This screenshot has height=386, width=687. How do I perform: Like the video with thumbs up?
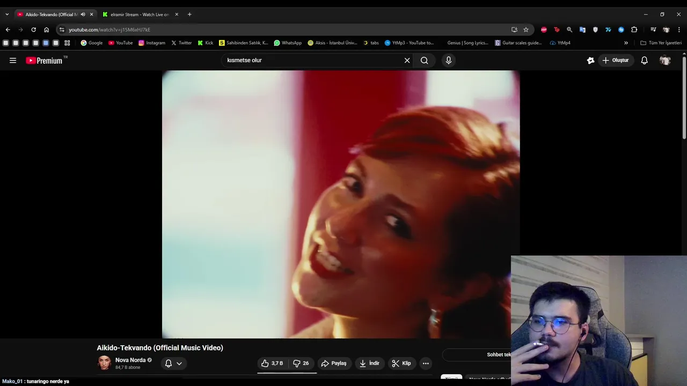point(272,363)
